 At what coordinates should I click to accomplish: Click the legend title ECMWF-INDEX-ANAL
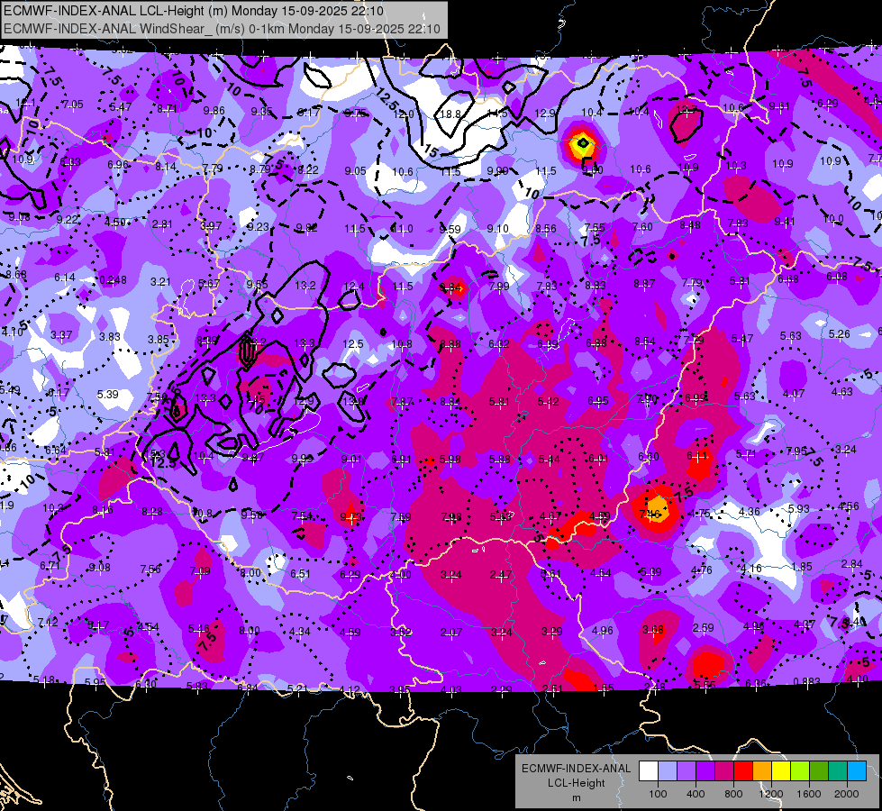click(576, 769)
